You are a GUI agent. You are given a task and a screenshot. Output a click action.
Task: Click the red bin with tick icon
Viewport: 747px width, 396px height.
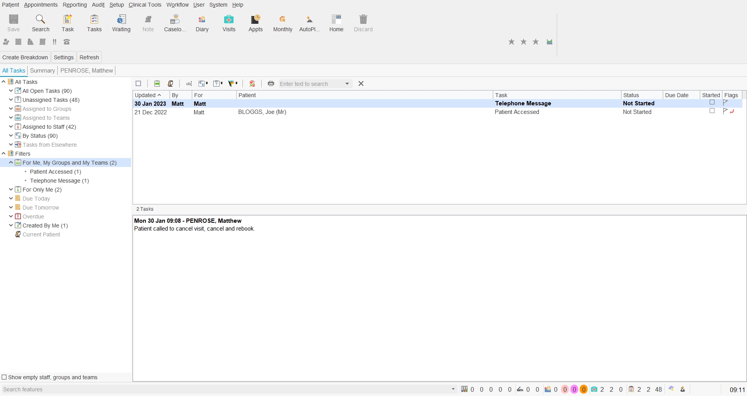point(252,83)
